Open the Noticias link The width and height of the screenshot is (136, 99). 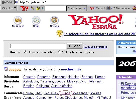coord(73,77)
